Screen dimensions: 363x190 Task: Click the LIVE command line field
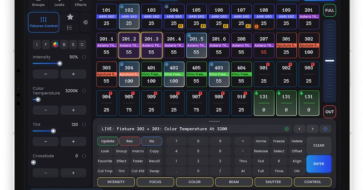tap(195, 129)
